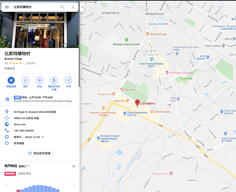Click the Directions (規劃路線) icon
236x192 pixels.
11,80
